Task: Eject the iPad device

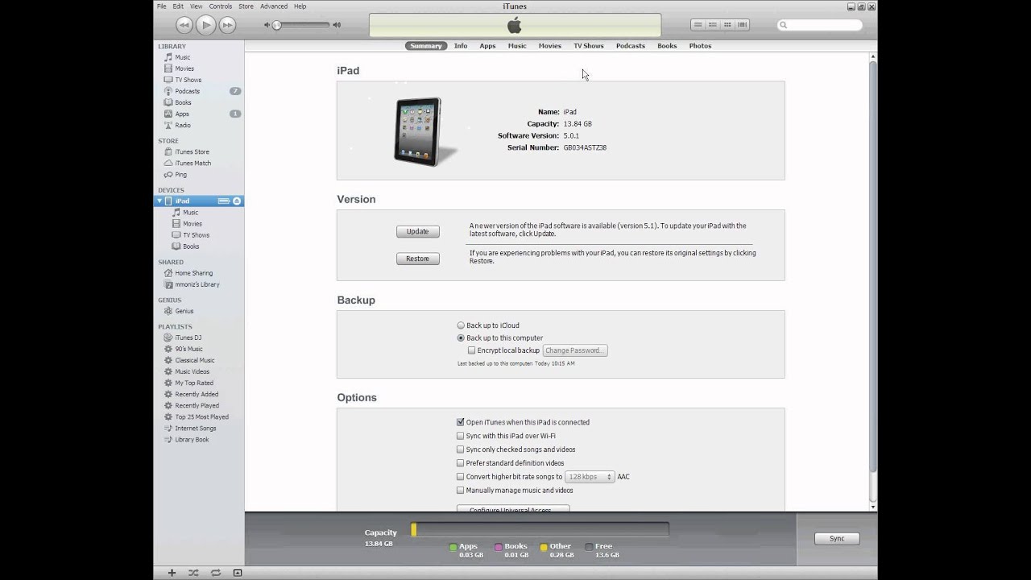Action: [237, 201]
